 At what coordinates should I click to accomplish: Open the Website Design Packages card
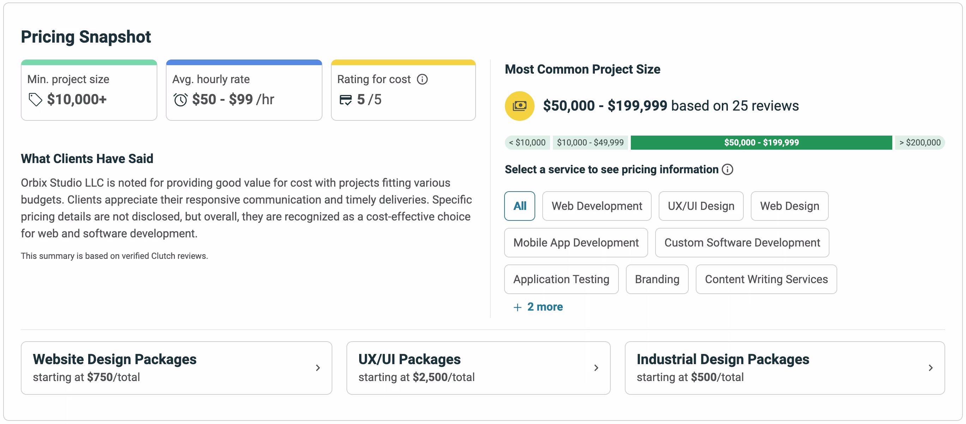pyautogui.click(x=177, y=368)
